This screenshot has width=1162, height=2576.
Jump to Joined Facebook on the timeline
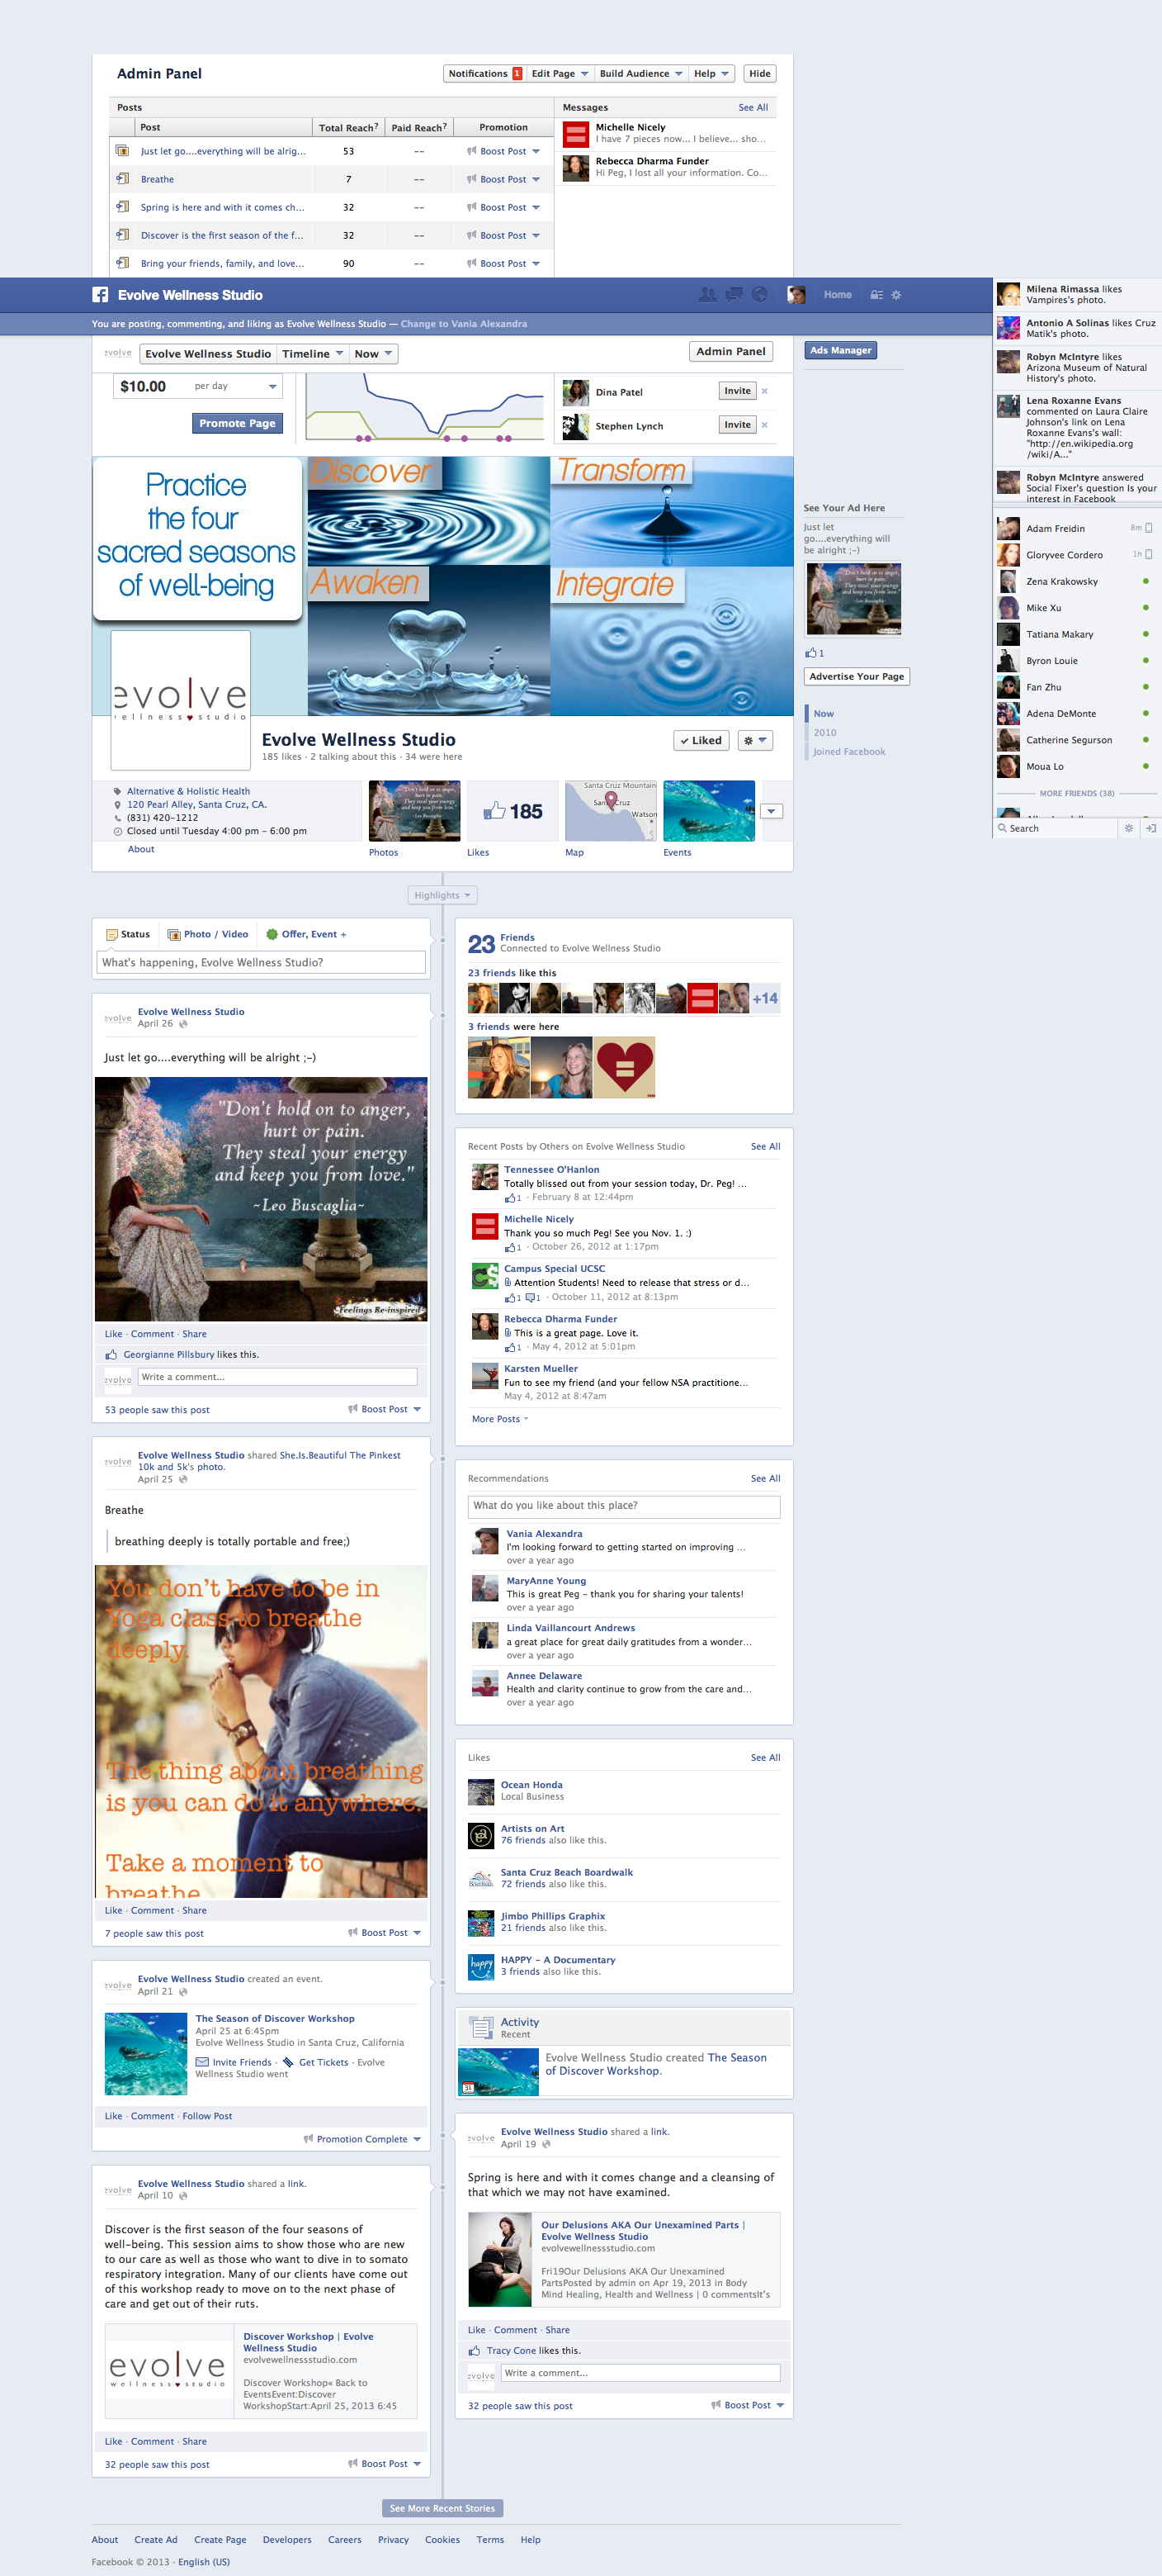(848, 752)
